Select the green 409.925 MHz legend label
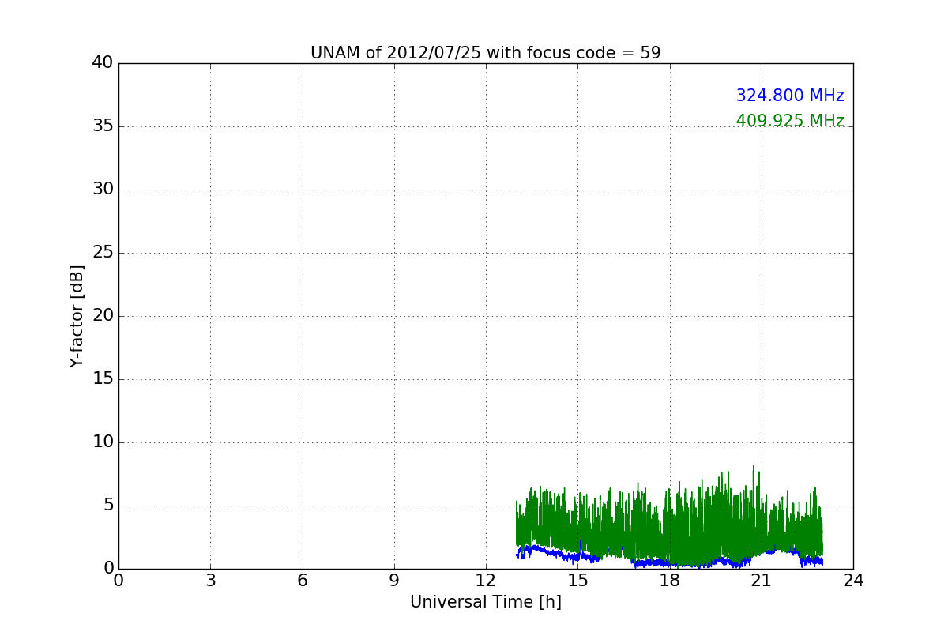 pos(790,121)
